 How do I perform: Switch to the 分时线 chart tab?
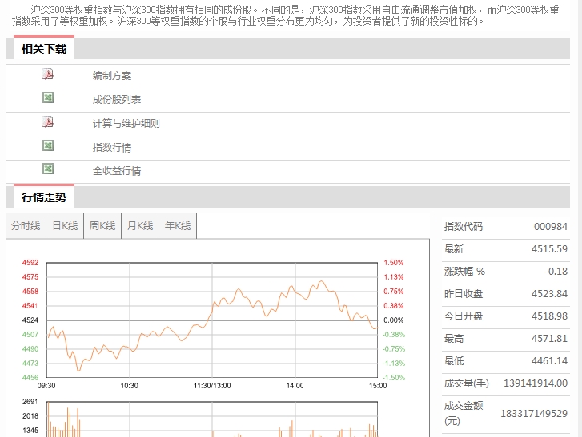(26, 226)
